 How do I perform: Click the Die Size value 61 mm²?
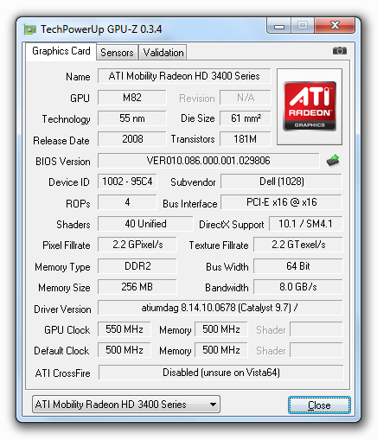tap(246, 118)
